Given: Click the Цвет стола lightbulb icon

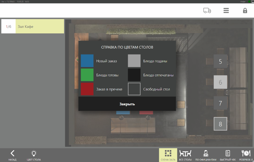Looking at the screenshot, I should (x=34, y=155).
